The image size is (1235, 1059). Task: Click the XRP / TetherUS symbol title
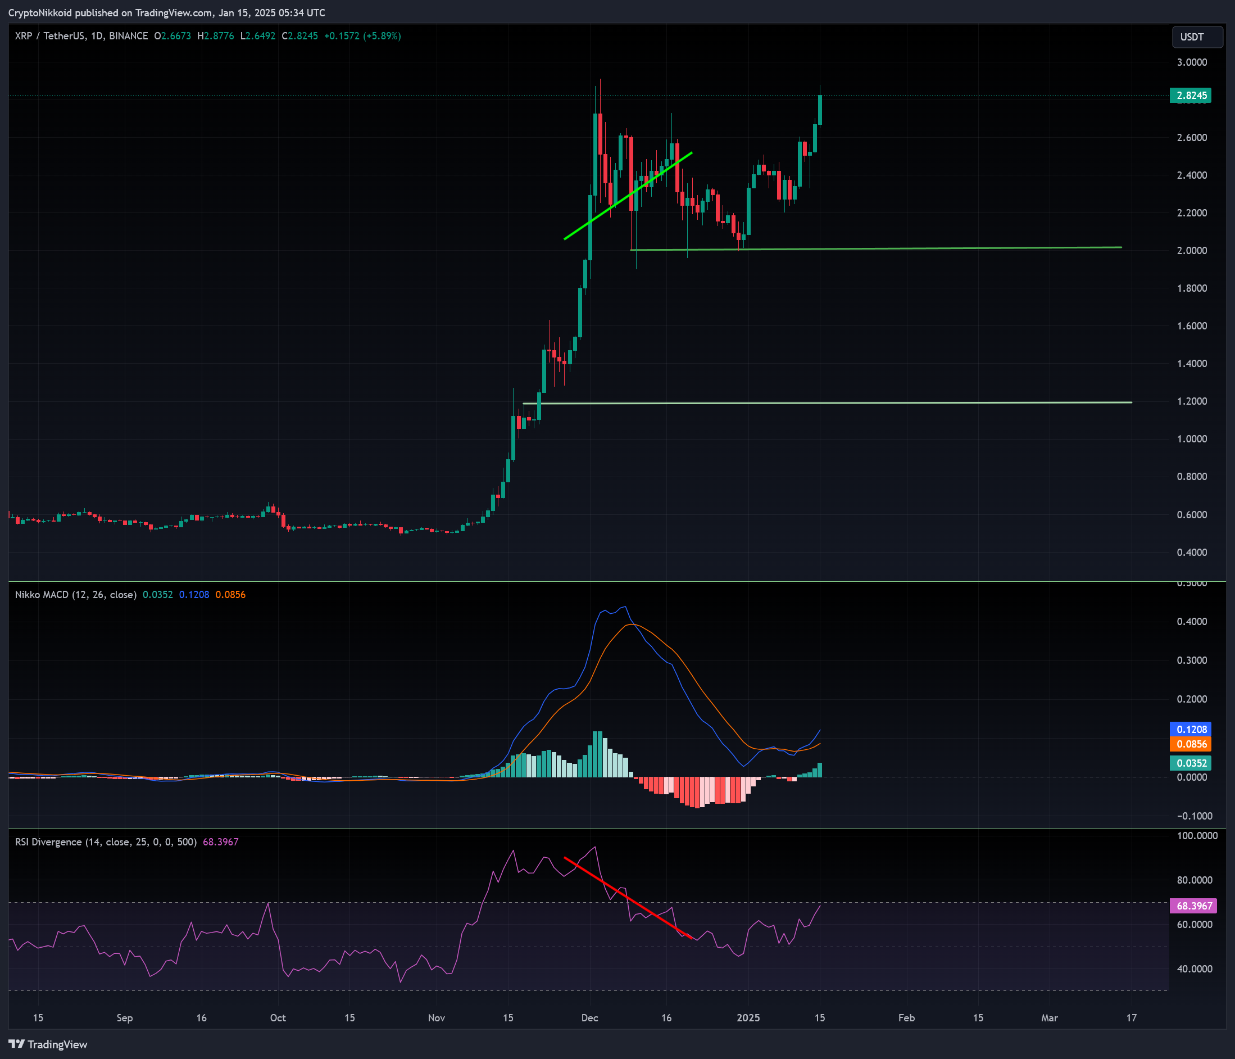tap(81, 36)
